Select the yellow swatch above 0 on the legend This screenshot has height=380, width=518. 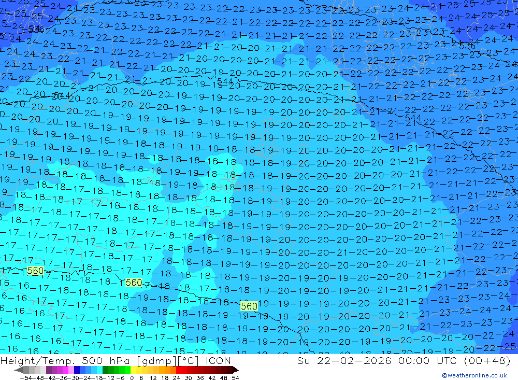(133, 370)
